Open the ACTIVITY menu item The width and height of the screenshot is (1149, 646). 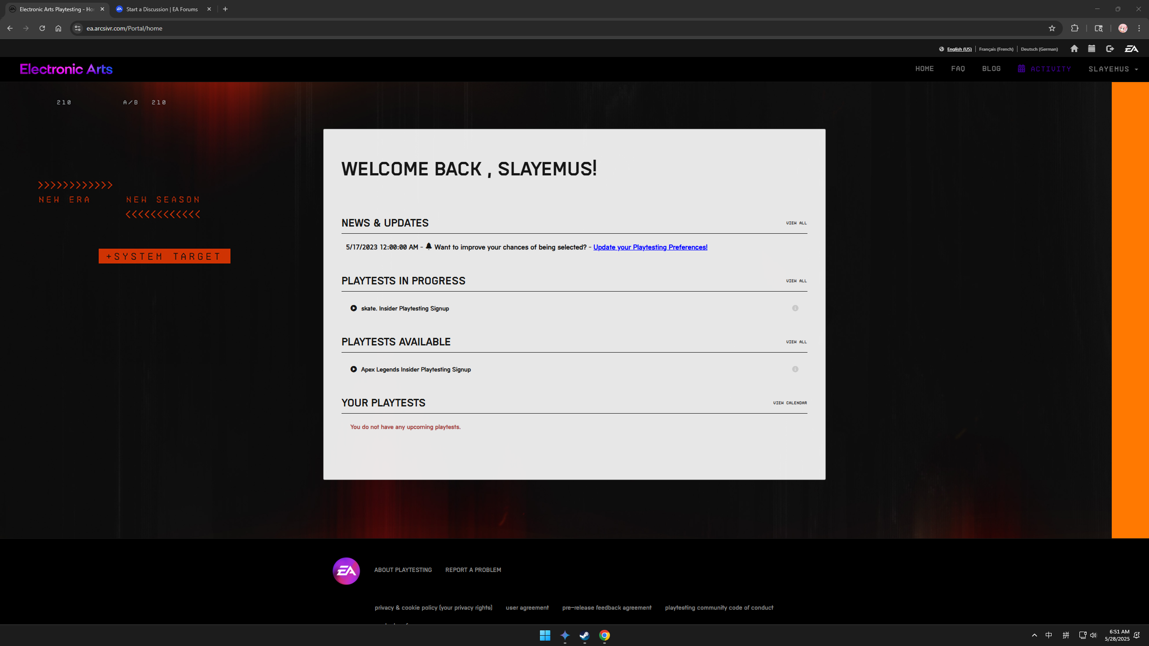click(x=1044, y=69)
